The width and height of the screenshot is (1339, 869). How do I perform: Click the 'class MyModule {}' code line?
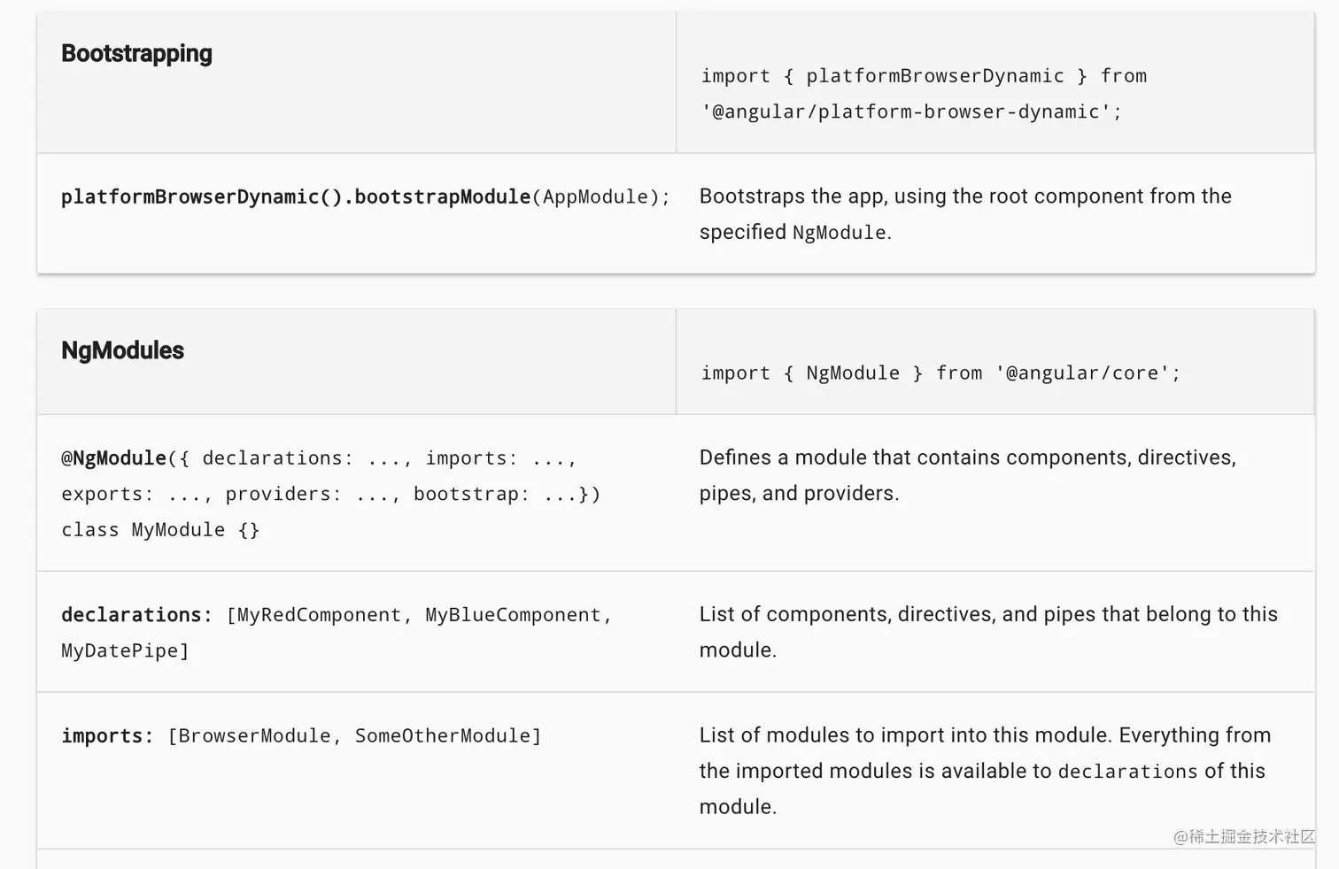[x=160, y=530]
